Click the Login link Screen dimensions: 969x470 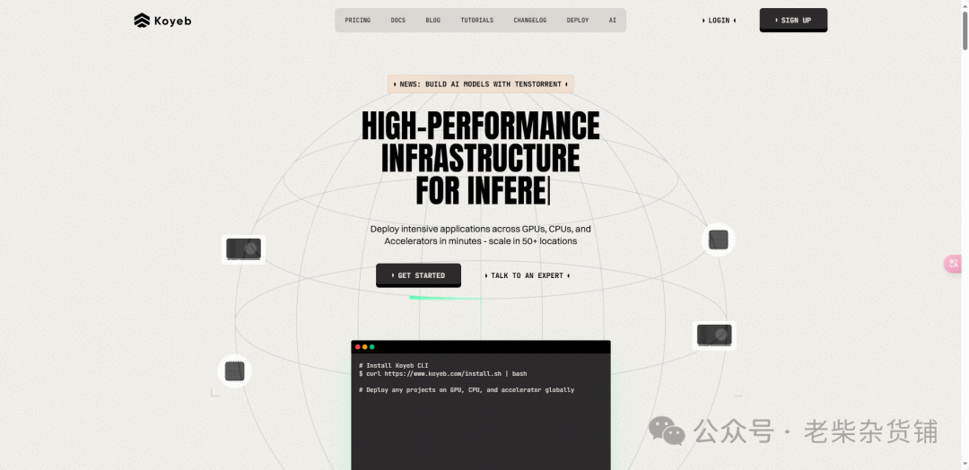[720, 21]
